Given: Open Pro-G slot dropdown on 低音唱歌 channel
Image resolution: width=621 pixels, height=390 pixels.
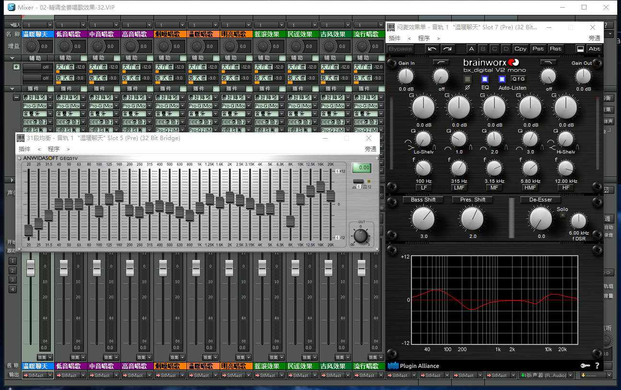Looking at the screenshot, I should tap(83, 106).
